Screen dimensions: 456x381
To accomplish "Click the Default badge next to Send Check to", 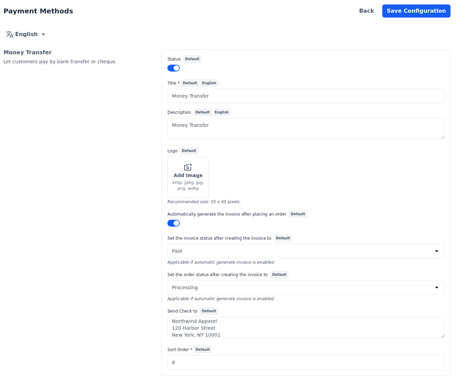I will point(209,311).
